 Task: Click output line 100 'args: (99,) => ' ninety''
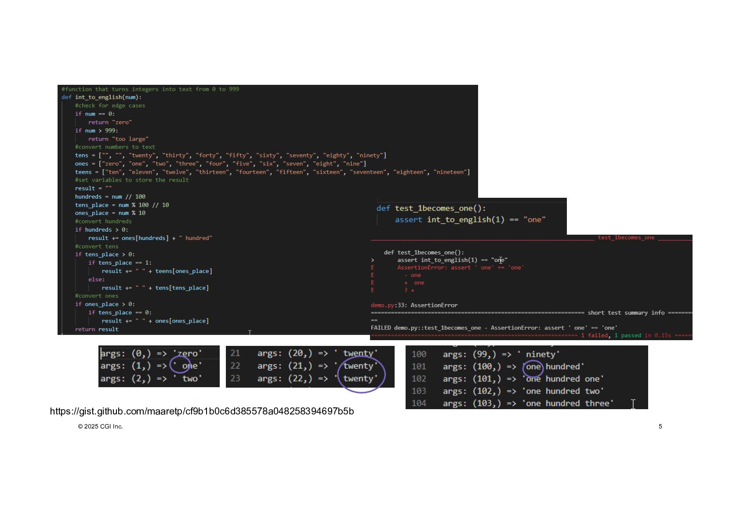coord(486,354)
